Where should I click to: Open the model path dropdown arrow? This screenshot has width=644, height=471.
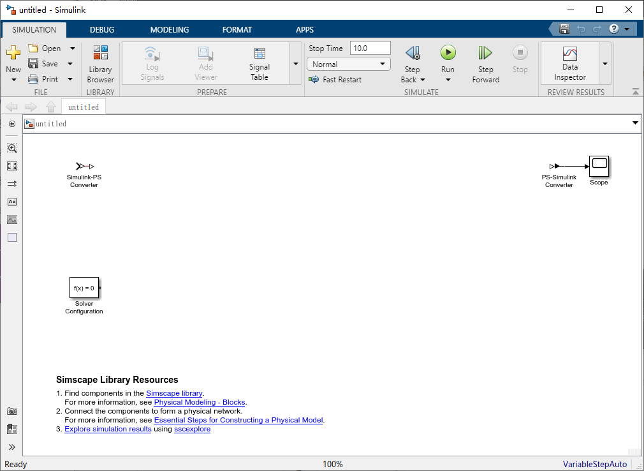click(635, 123)
